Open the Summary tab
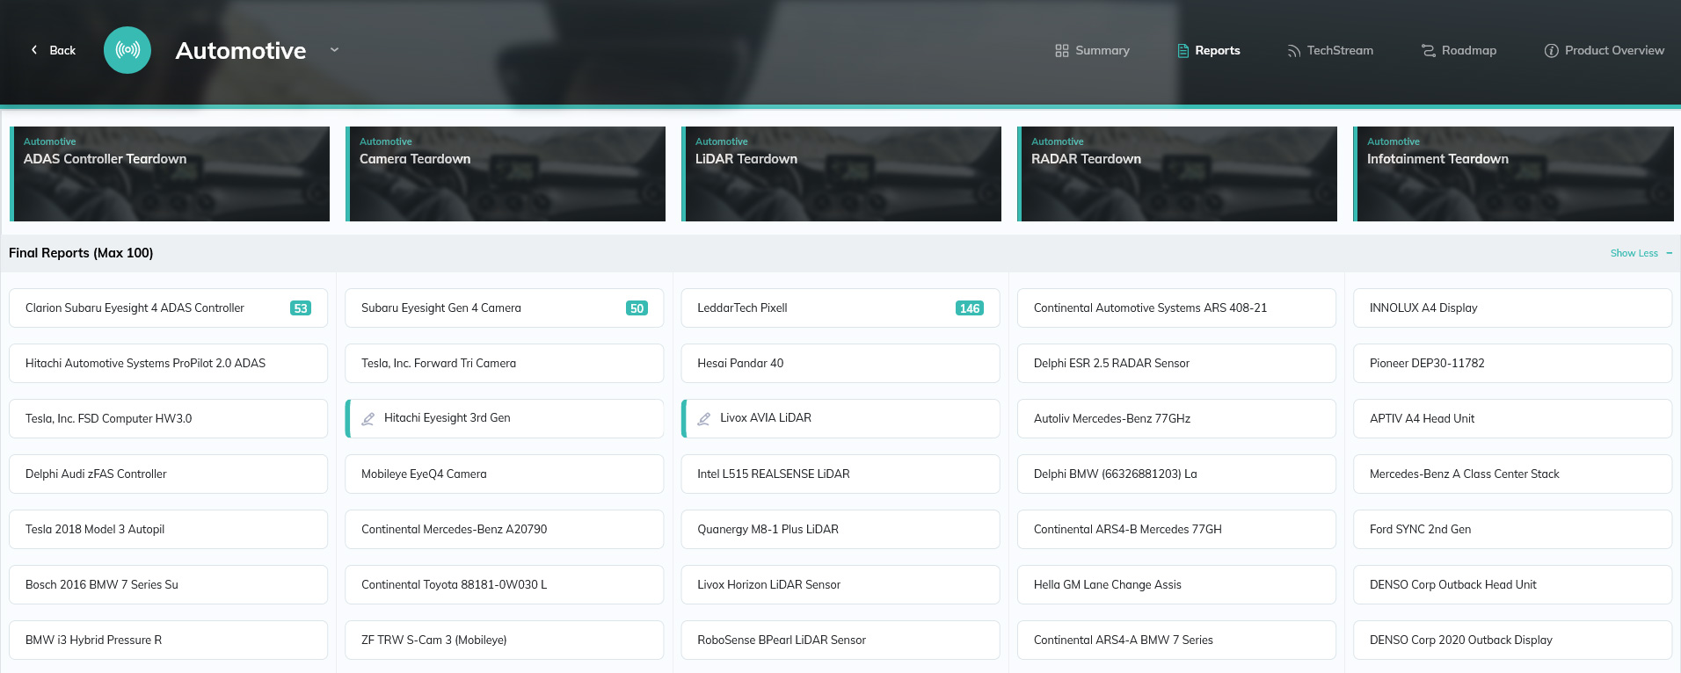This screenshot has height=673, width=1681. (x=1092, y=50)
